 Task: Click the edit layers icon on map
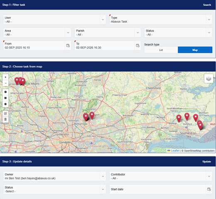pyautogui.click(x=5, y=114)
